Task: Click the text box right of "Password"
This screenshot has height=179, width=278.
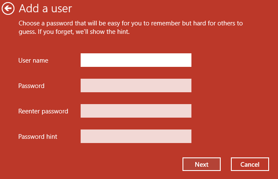Action: click(x=136, y=85)
